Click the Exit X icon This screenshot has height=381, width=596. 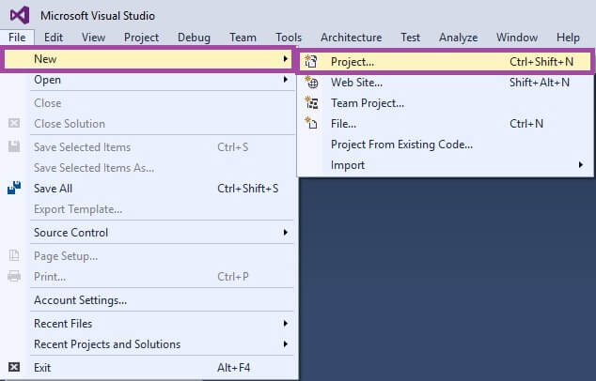[14, 367]
